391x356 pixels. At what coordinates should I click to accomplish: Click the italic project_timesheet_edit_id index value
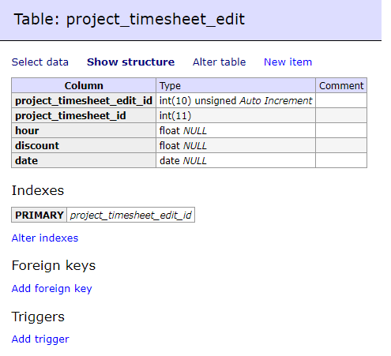[130, 215]
